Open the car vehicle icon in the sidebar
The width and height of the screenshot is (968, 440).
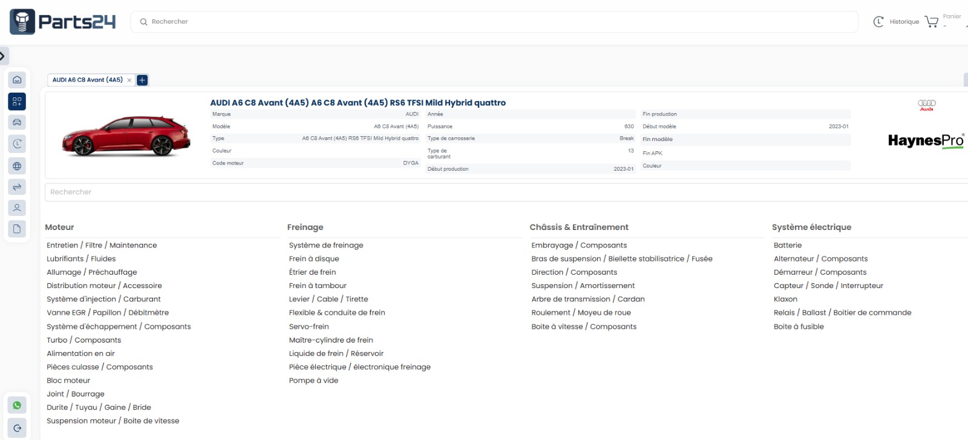[17, 122]
